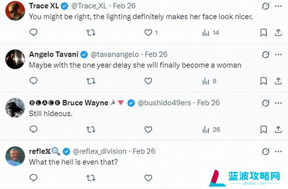Screen dimensions: 288x189
Task: Like Angelo Tavani's tweet
Action: click(x=148, y=81)
